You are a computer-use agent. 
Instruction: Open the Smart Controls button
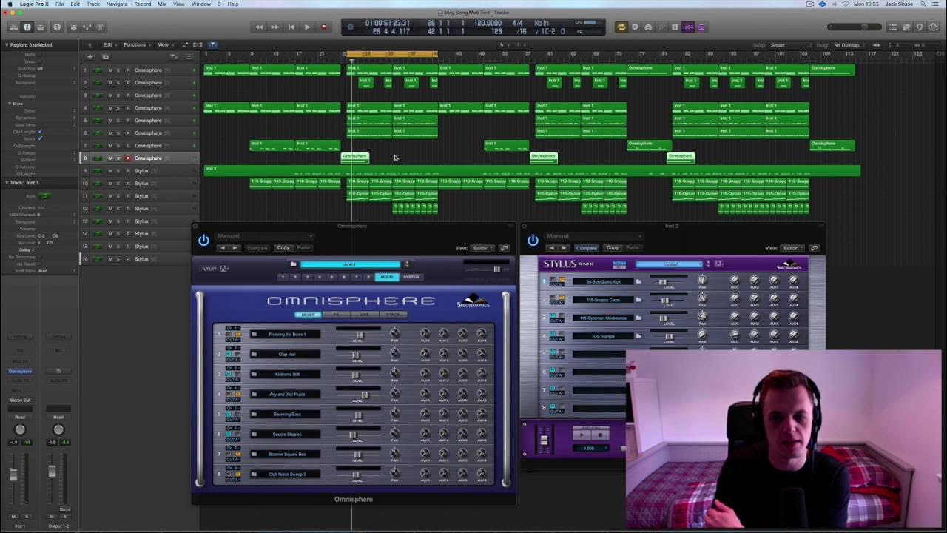click(73, 27)
